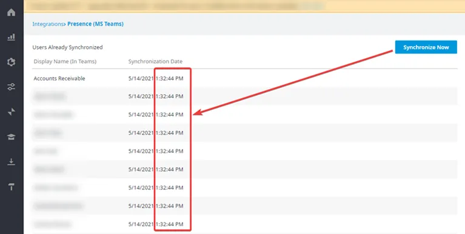
Task: Open the sliders configuration sidebar icon
Action: (x=12, y=87)
